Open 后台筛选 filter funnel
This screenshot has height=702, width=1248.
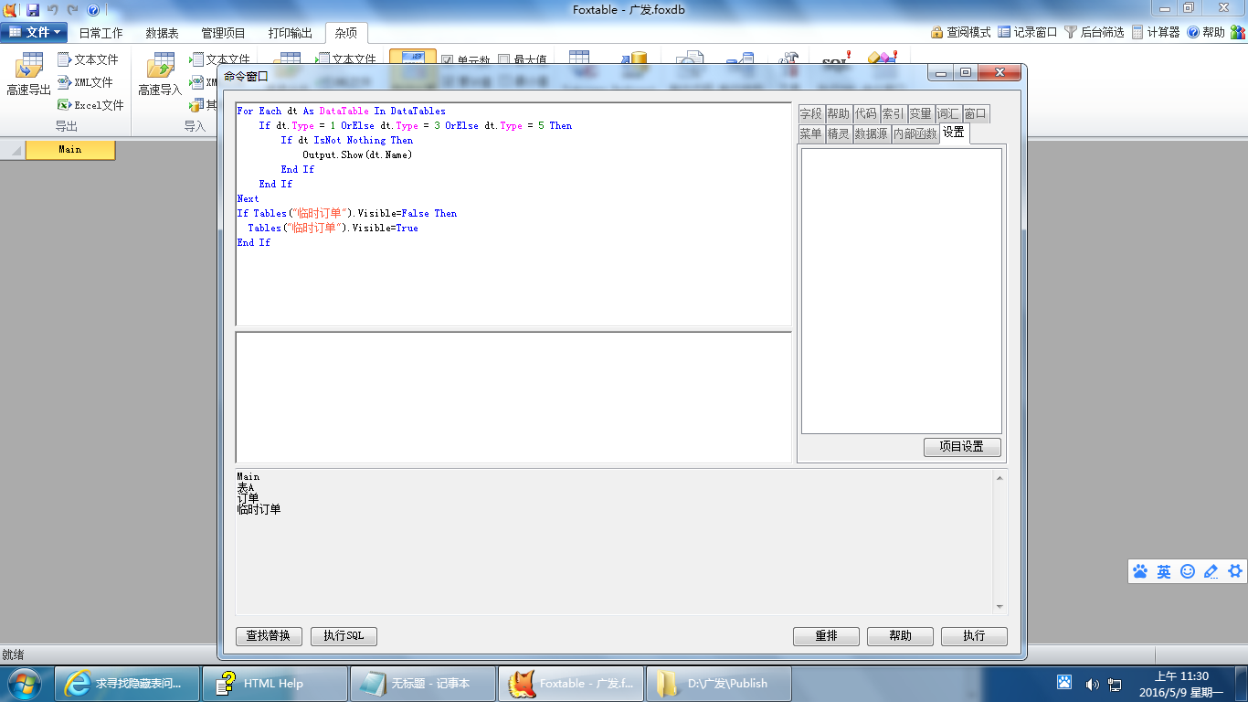click(x=1095, y=32)
